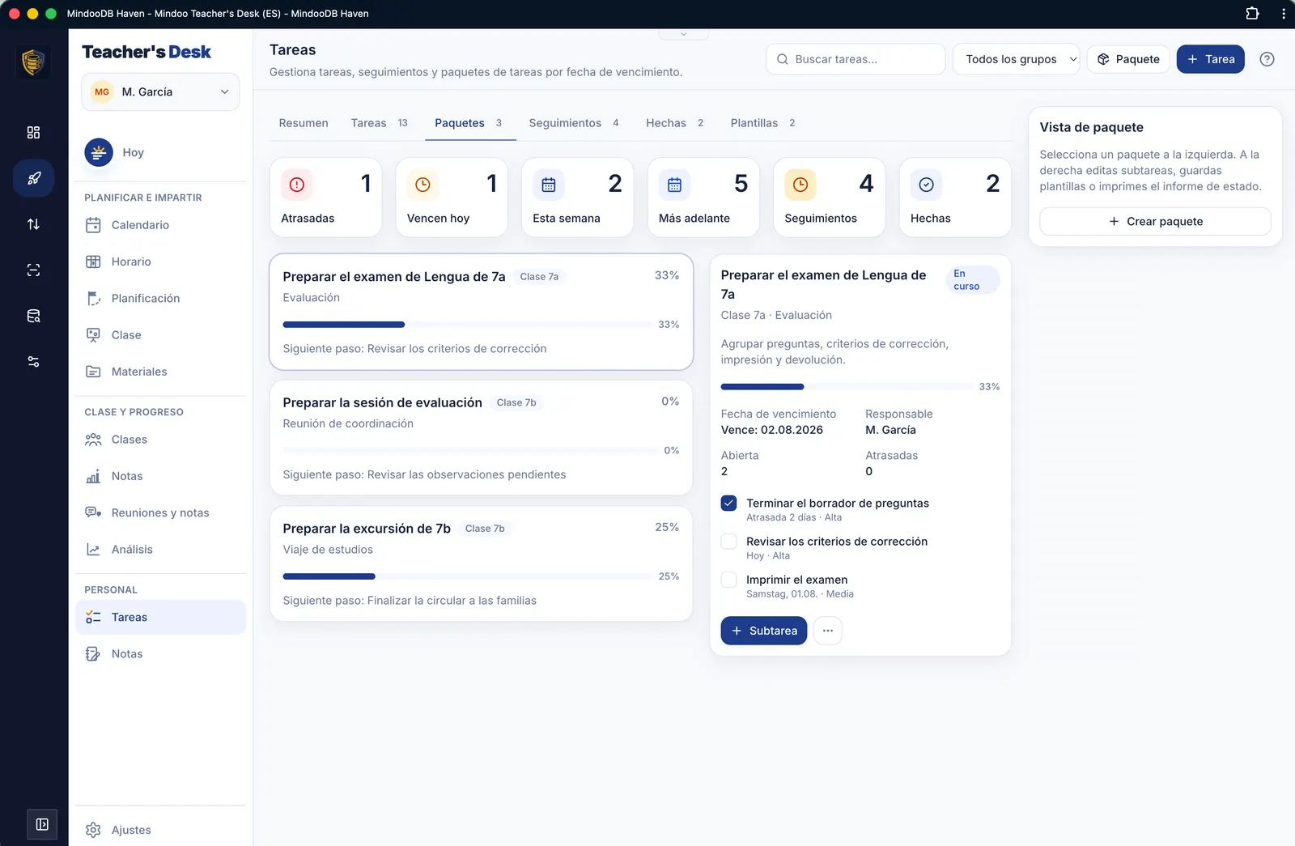
Task: Open Calendario in the sidebar
Action: pyautogui.click(x=160, y=225)
